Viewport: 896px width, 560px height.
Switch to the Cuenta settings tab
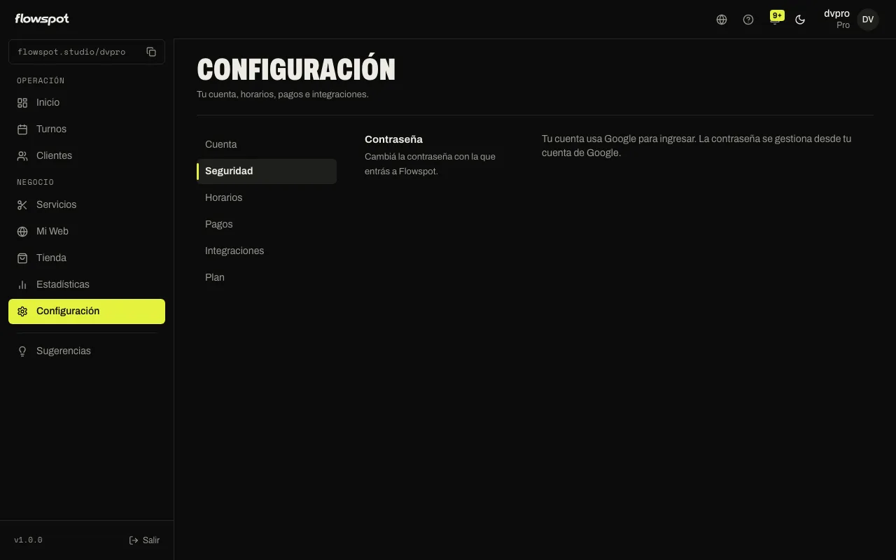click(267, 144)
